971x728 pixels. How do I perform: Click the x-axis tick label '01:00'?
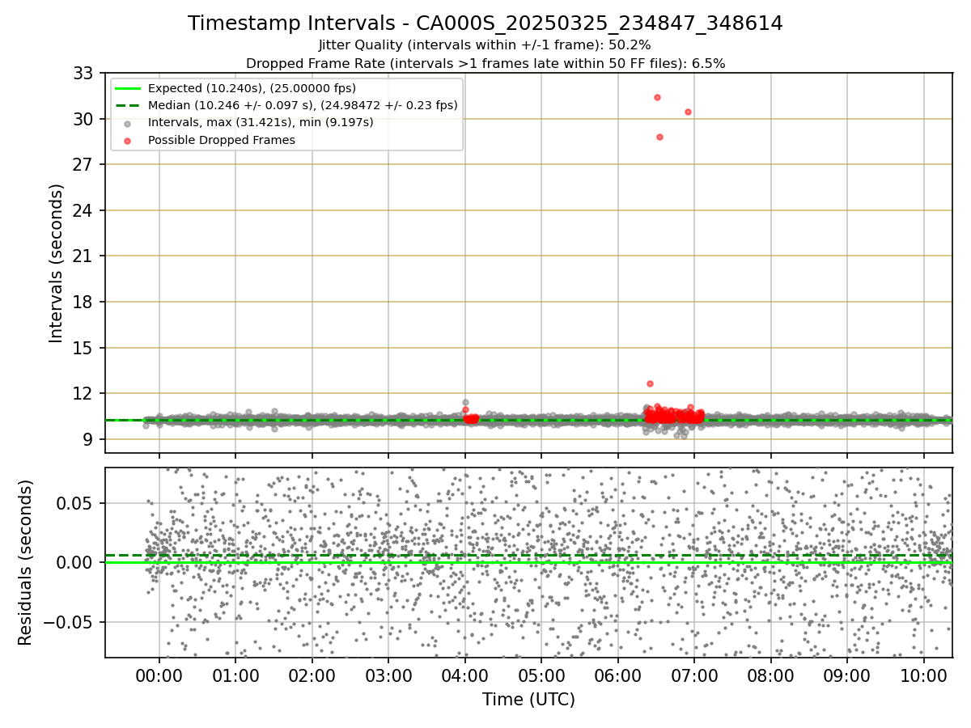pos(235,675)
